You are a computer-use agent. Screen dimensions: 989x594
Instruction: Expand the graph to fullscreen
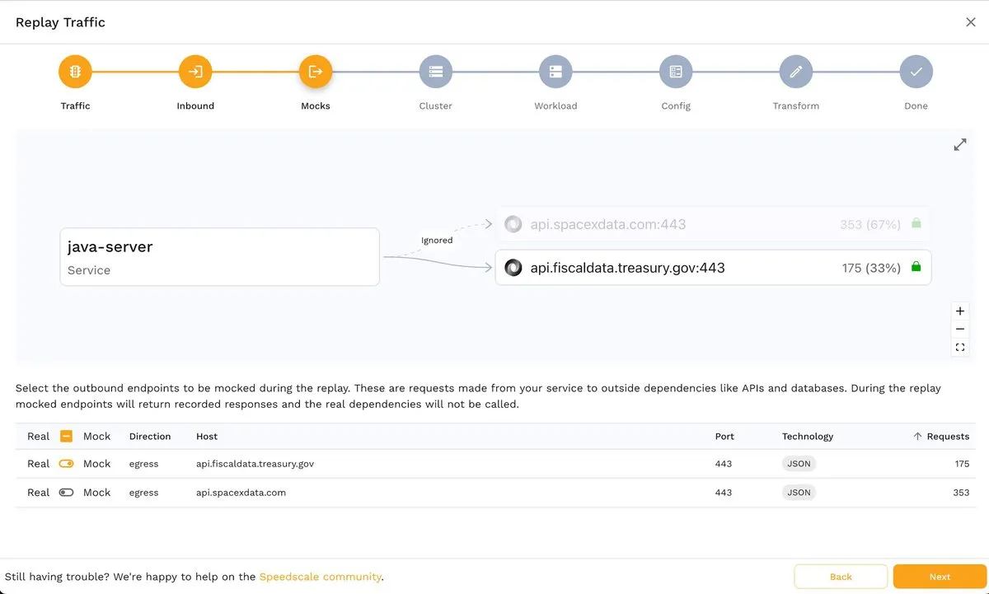[960, 145]
